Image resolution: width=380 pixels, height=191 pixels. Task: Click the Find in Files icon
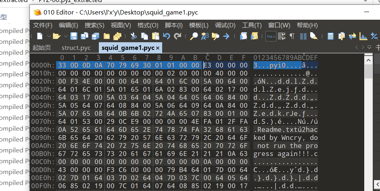tap(215, 36)
